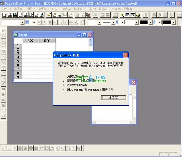This screenshot has width=182, height=157.
Task: Click the Line plot icon in bottom toolbar
Action: click(4, 148)
